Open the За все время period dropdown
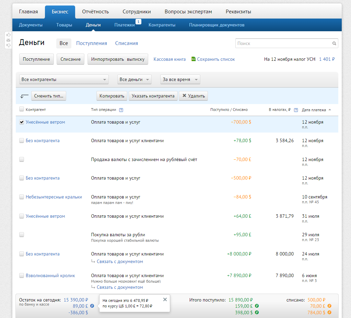The width and height of the screenshot is (351, 318). click(180, 80)
